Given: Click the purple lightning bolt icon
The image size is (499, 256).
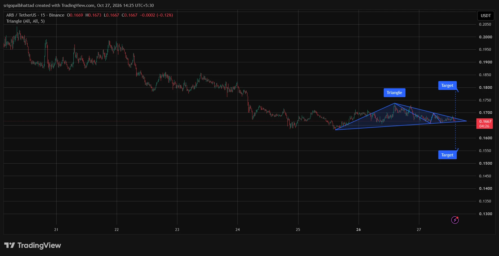Looking at the screenshot, I should tap(455, 220).
